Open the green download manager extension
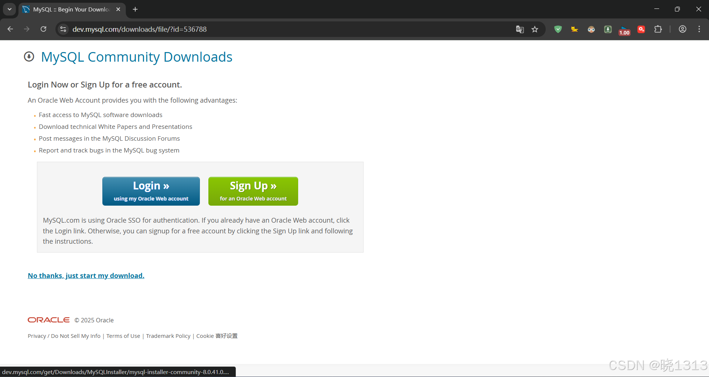 608,29
